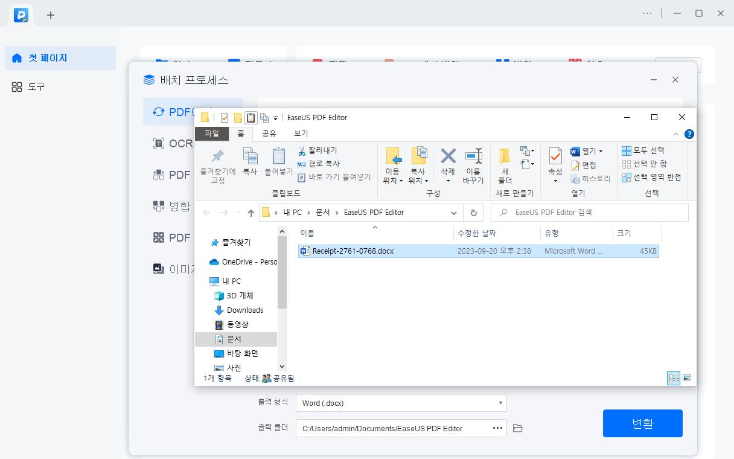Click Edit (편집) in Open group
This screenshot has height=459, width=734.
pos(583,164)
